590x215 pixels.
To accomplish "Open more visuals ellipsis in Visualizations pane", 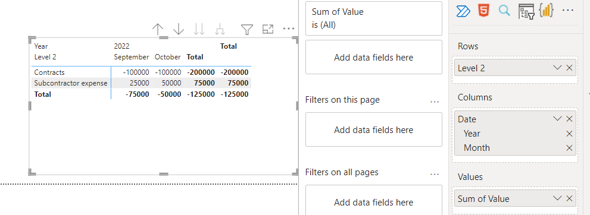I will 568,10.
